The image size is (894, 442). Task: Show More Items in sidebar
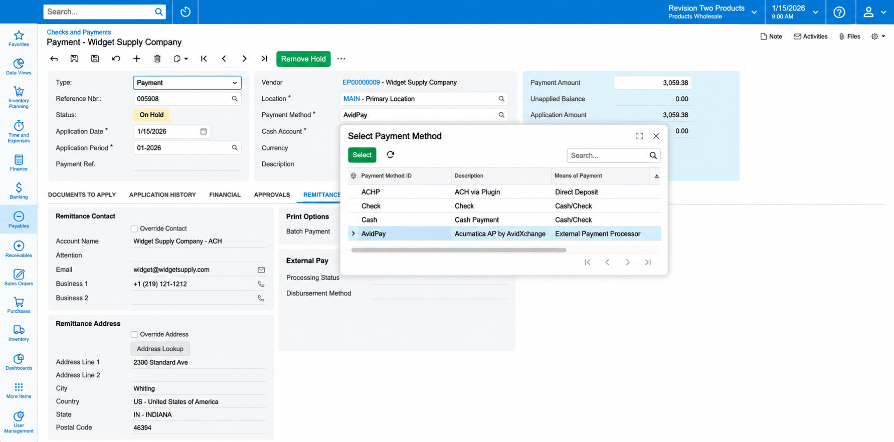(19, 390)
